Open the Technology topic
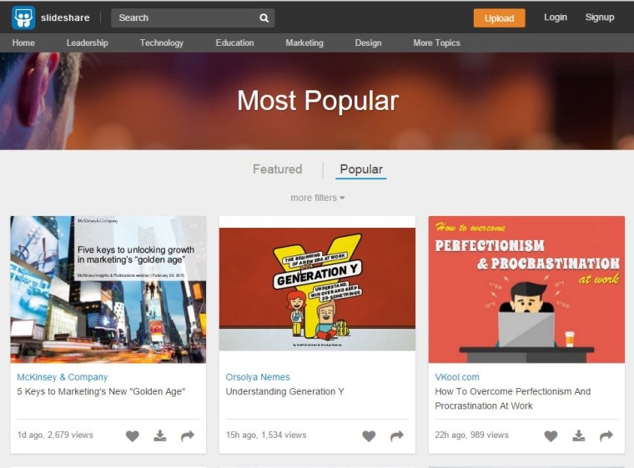This screenshot has height=468, width=634. pyautogui.click(x=162, y=43)
